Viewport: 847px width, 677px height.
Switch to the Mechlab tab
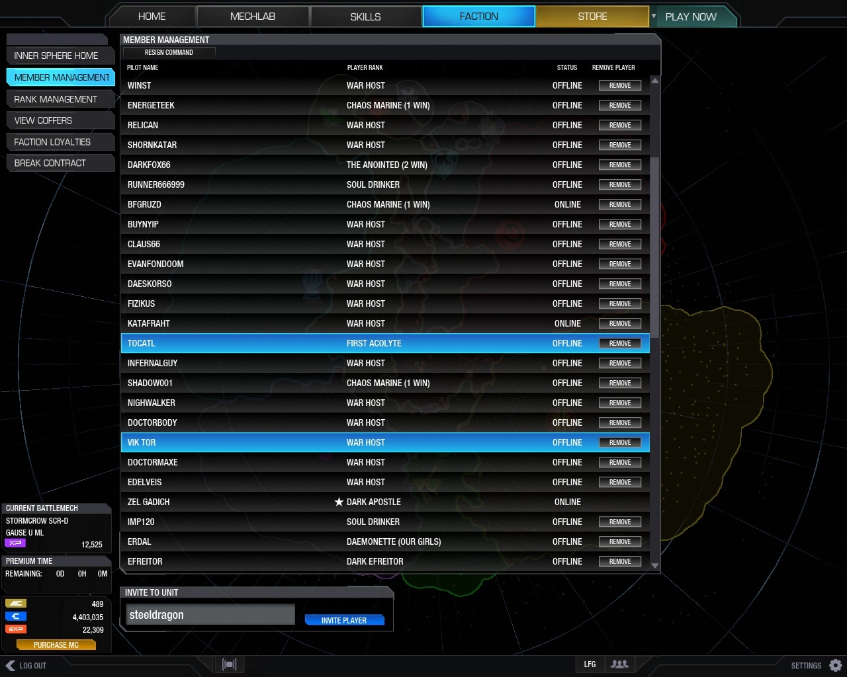point(253,17)
